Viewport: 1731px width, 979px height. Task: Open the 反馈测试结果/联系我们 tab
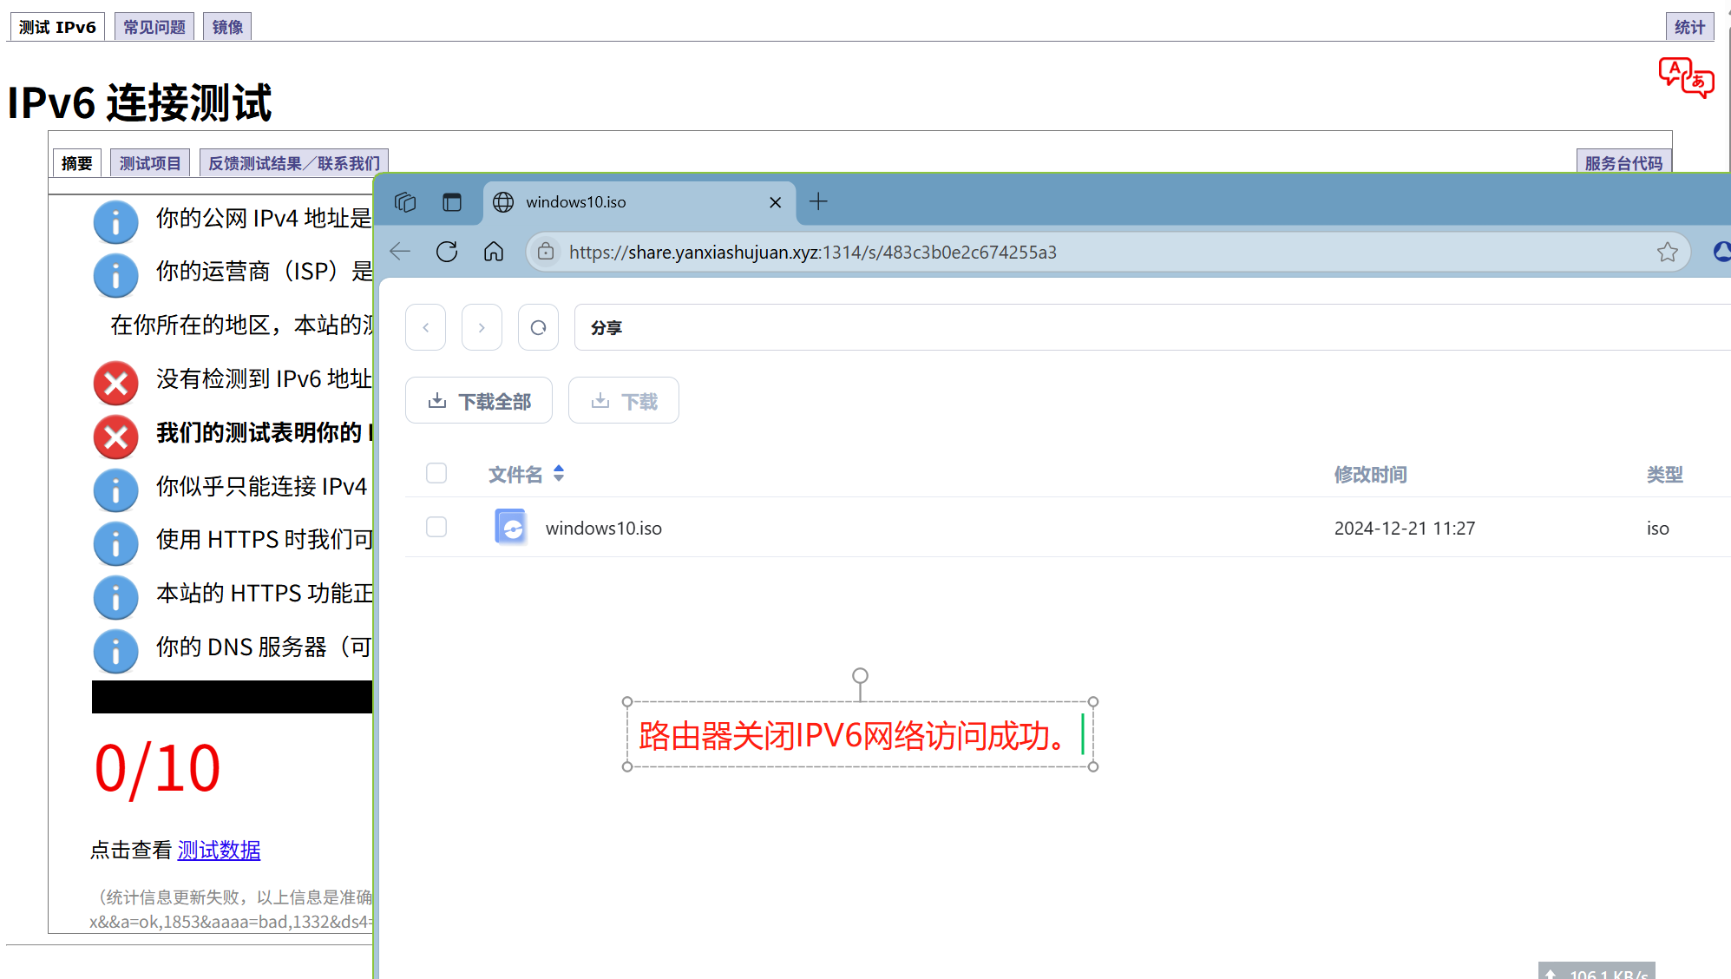294,163
